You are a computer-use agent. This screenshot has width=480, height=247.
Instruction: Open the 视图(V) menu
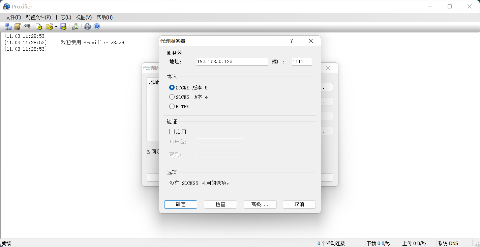click(84, 17)
